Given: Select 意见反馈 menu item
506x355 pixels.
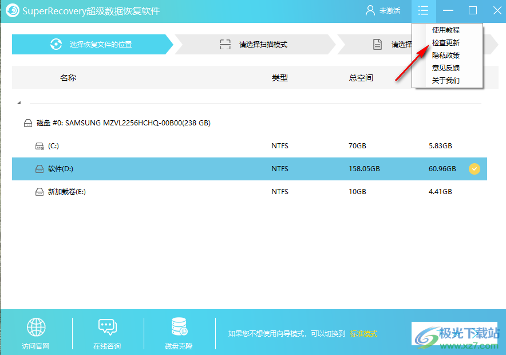Looking at the screenshot, I should pos(446,68).
